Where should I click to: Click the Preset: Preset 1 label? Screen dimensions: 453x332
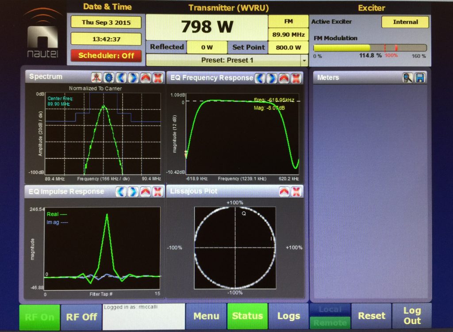pos(227,60)
